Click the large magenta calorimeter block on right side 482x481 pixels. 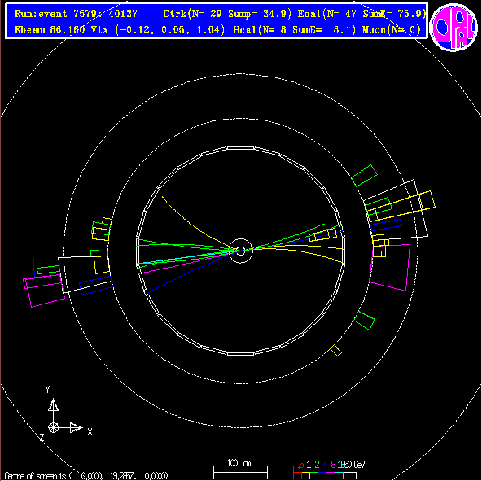coord(390,267)
